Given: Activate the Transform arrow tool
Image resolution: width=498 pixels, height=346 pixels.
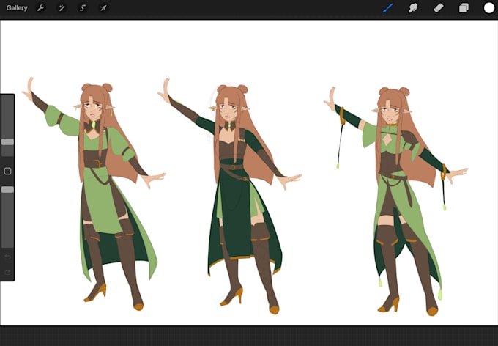Looking at the screenshot, I should point(103,8).
